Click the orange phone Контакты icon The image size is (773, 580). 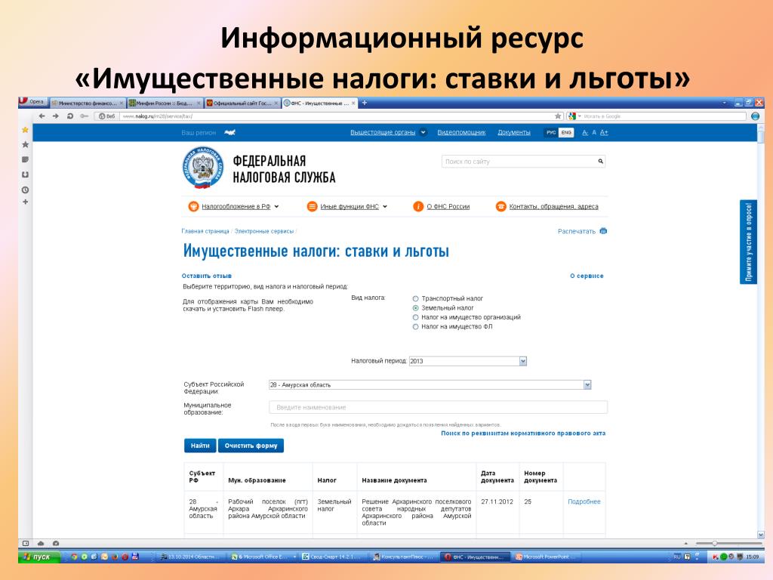[501, 207]
